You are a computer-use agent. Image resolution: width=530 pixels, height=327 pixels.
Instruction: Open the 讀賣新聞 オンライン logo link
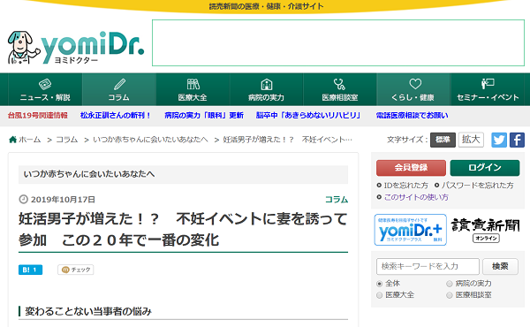485,230
